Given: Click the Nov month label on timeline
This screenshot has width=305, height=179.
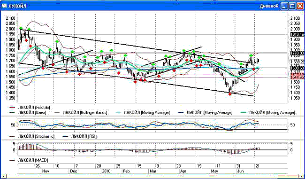Looking at the screenshot, I should point(46,171).
